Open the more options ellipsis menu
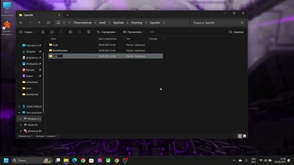Viewport: 294px width, 165px height. (x=152, y=32)
